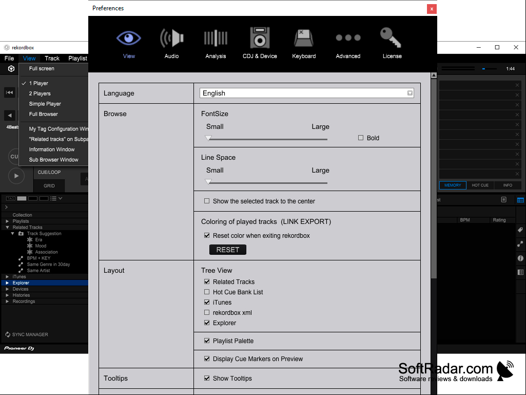Open the list options icon with arrow
The image size is (526, 395).
[x=56, y=198]
